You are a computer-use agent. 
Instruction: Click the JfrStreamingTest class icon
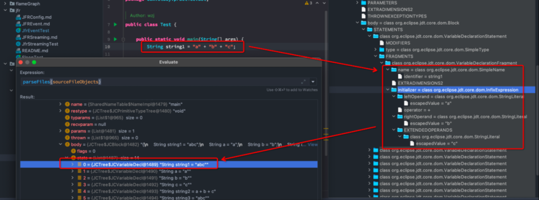click(18, 44)
